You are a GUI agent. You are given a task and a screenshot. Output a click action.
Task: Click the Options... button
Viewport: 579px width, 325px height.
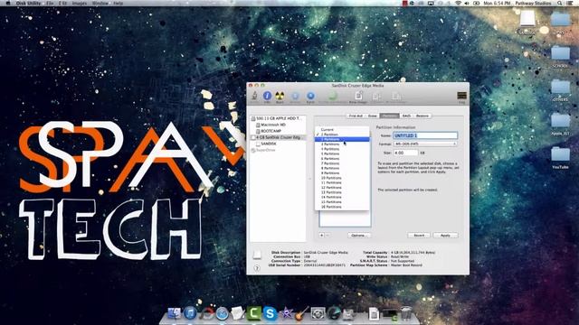[x=359, y=235]
